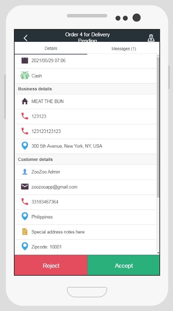Reject the delivery order

(51, 265)
